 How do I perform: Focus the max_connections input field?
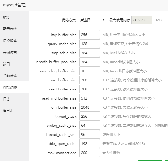point(90,153)
